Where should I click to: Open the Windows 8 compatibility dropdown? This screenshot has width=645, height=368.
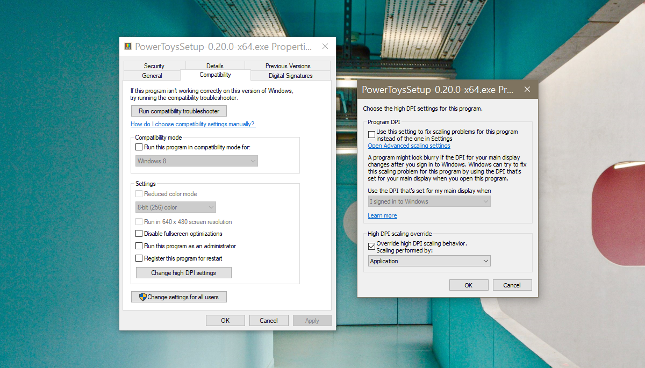[197, 161]
